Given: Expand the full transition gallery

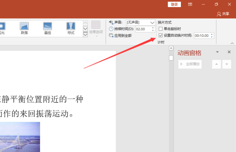Looking at the screenshot, I should [85, 35].
